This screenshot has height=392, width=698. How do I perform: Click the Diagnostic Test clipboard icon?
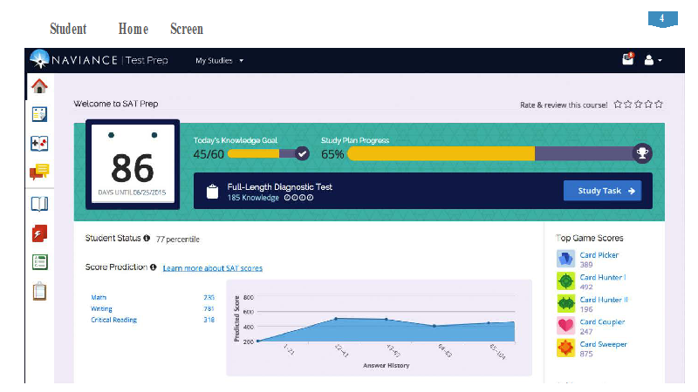point(212,192)
